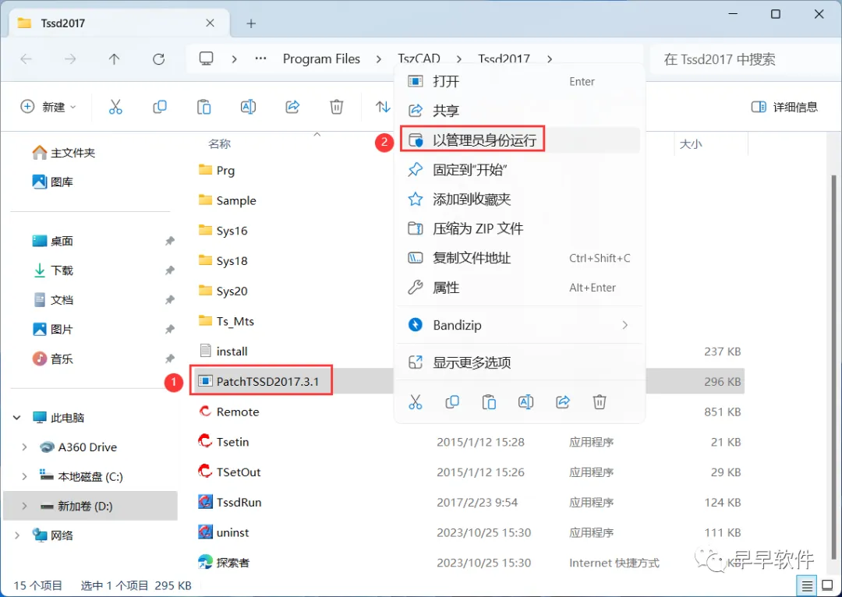Click the chevron after Program Files in the address bar
The width and height of the screenshot is (842, 597).
pos(379,59)
